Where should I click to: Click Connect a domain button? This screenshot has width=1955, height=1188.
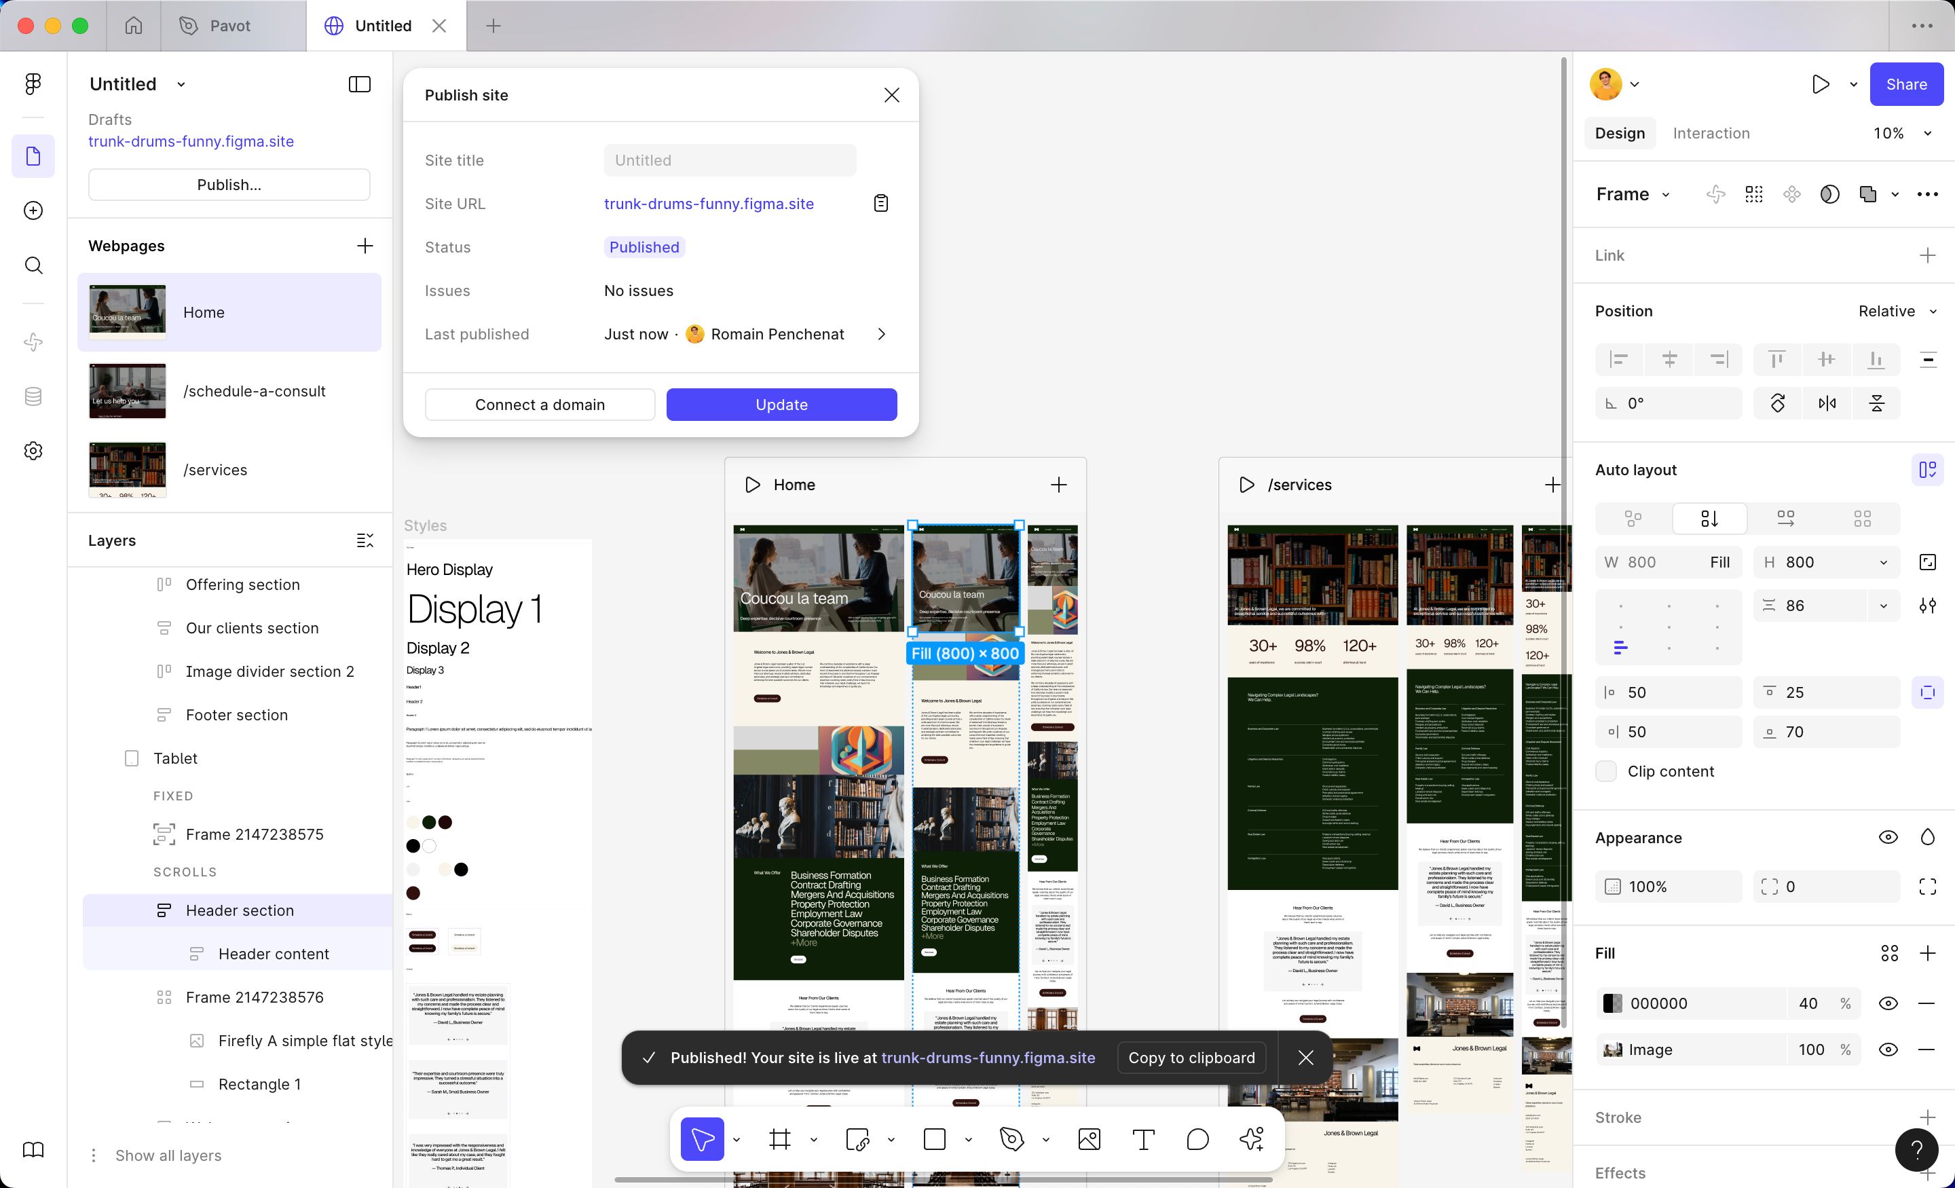[540, 405]
